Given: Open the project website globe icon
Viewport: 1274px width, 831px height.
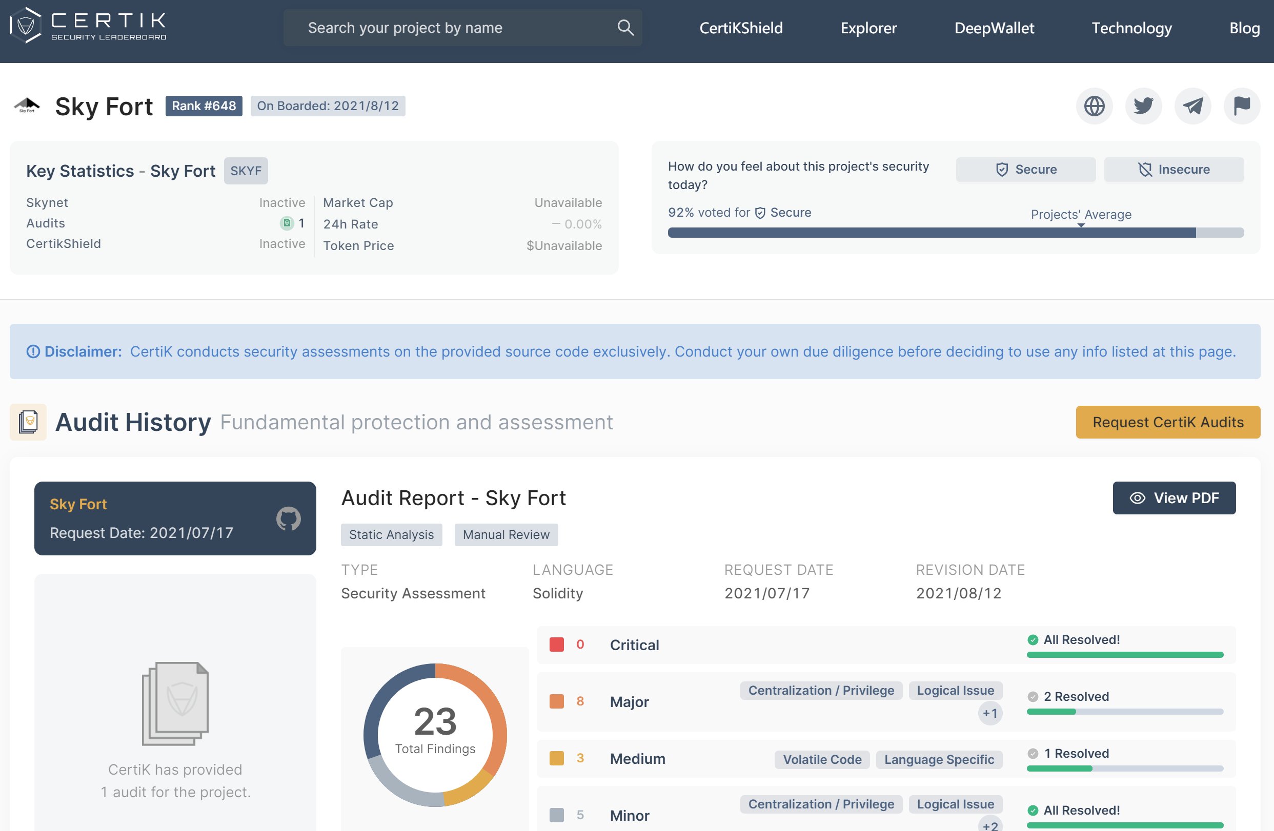Looking at the screenshot, I should 1094,106.
